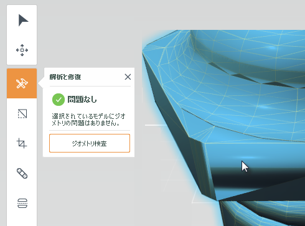Run the ジオメトリ検査 button
305x226 pixels.
coord(90,143)
